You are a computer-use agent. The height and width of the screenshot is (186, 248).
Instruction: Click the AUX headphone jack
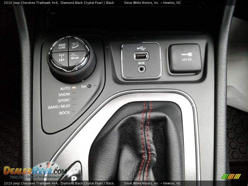click(141, 69)
